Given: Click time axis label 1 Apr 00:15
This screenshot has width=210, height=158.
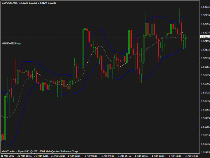Looking at the screenshot, I should (74, 156).
